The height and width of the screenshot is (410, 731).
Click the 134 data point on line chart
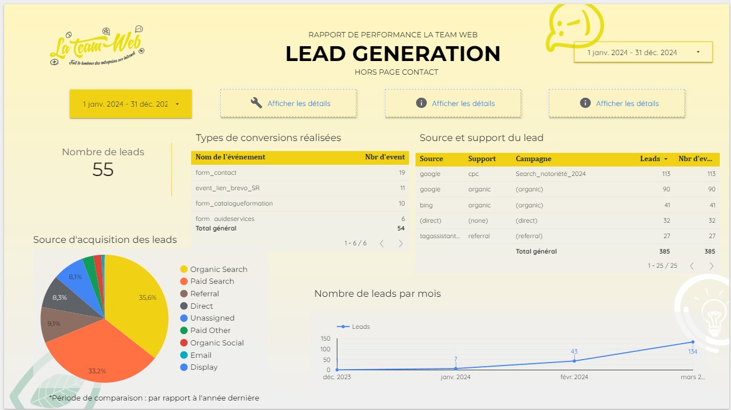(x=693, y=342)
